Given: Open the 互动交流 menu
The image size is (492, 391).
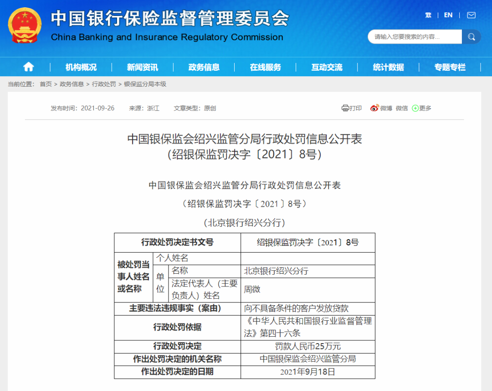Looking at the screenshot, I should pyautogui.click(x=327, y=67).
